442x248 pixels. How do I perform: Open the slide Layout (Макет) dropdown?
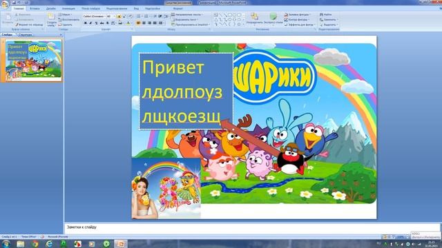pyautogui.click(x=65, y=14)
